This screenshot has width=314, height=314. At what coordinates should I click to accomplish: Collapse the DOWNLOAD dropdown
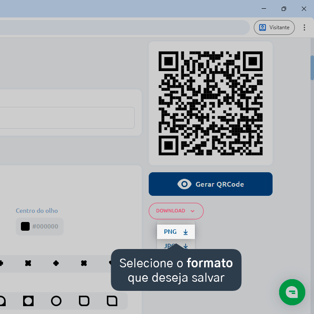click(176, 211)
